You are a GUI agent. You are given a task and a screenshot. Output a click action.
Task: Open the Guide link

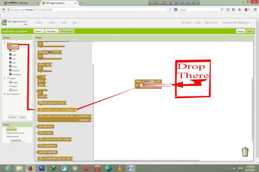click(x=198, y=22)
